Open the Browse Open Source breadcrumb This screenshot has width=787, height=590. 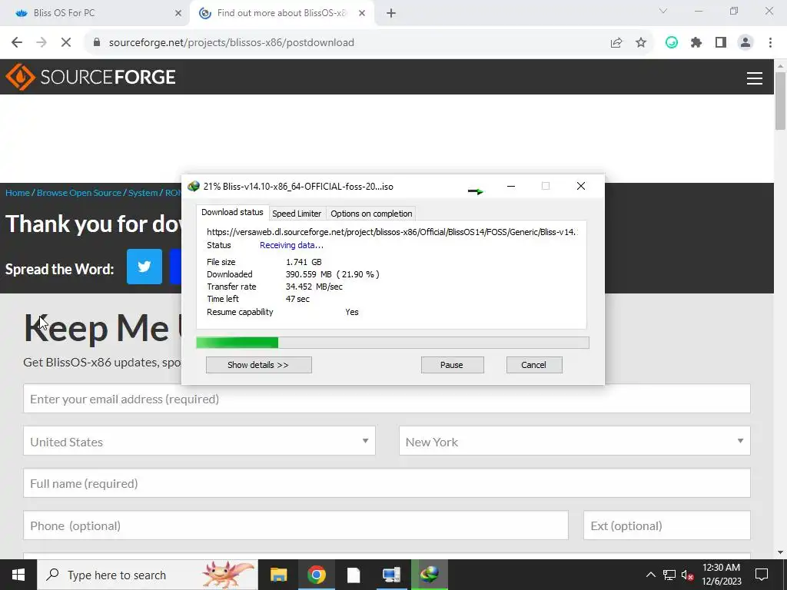(79, 193)
